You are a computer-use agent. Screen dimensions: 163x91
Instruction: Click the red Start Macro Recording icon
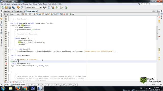coord(64,14)
